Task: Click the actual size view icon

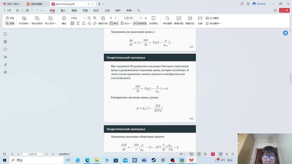Action: tap(72, 23)
